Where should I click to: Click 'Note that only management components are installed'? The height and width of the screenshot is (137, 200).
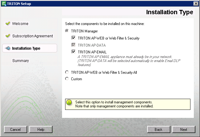point(114,106)
